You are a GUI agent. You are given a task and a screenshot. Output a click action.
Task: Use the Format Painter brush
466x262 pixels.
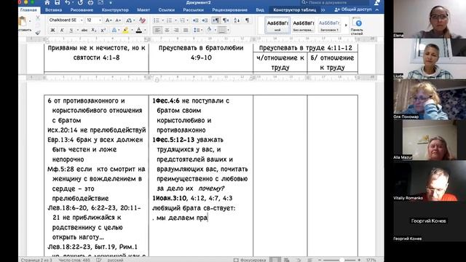(38, 32)
